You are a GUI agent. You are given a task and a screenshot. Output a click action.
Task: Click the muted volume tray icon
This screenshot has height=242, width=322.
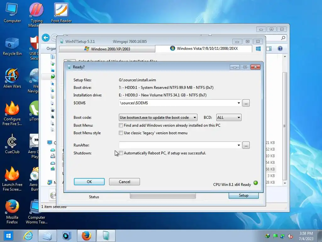point(290,236)
